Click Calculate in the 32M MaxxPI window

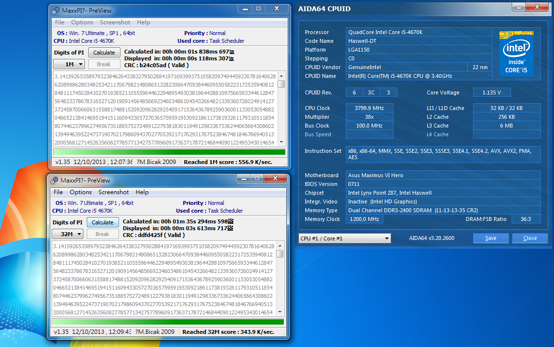103,222
